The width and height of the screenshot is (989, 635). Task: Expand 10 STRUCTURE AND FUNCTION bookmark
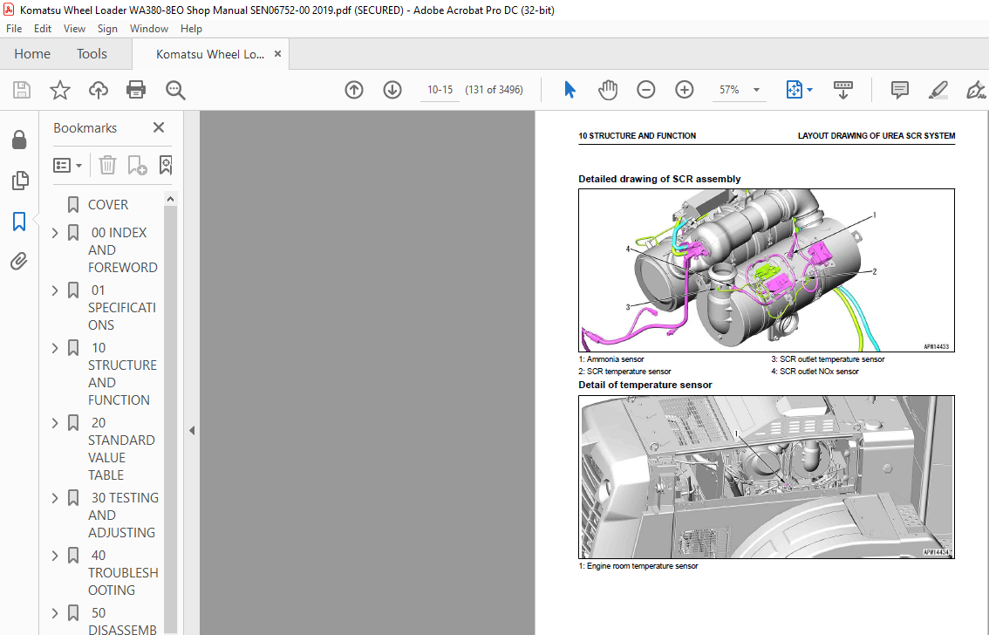point(55,348)
